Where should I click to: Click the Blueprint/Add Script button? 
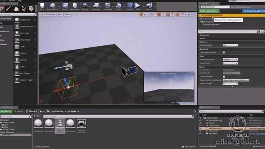point(253,11)
